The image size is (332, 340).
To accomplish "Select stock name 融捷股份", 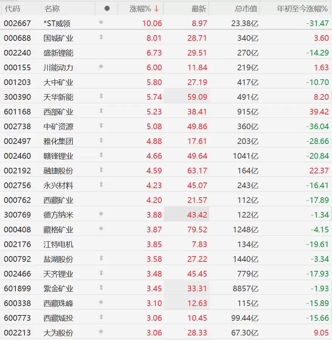I will tap(58, 171).
